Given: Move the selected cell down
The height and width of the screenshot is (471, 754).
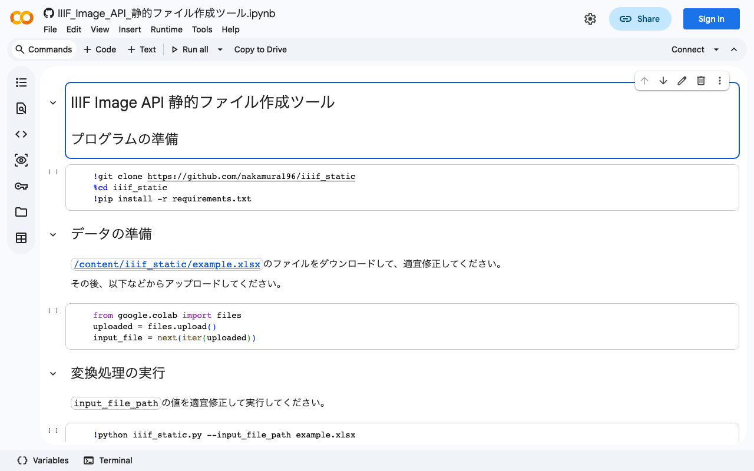Looking at the screenshot, I should coord(663,81).
